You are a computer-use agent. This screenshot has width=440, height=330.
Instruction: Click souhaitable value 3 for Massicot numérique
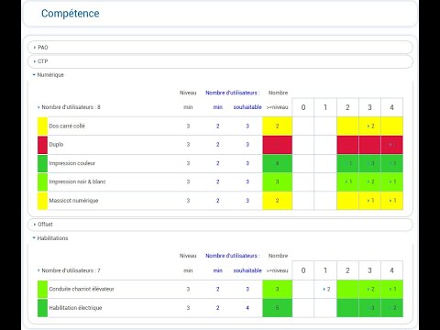pyautogui.click(x=247, y=201)
